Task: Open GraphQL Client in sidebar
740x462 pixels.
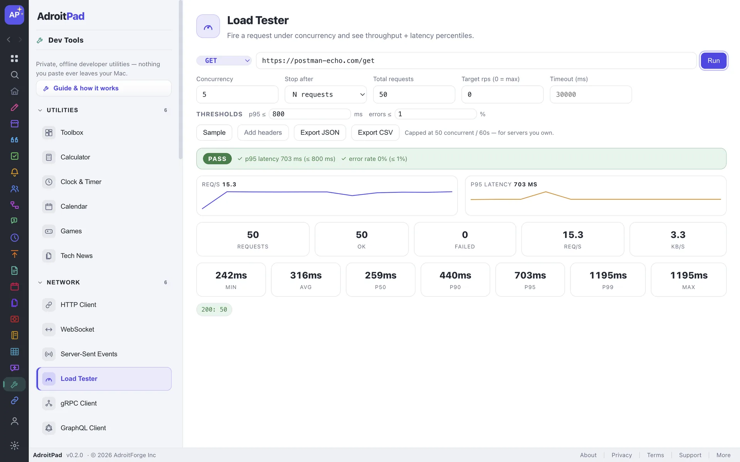Action: click(x=104, y=428)
